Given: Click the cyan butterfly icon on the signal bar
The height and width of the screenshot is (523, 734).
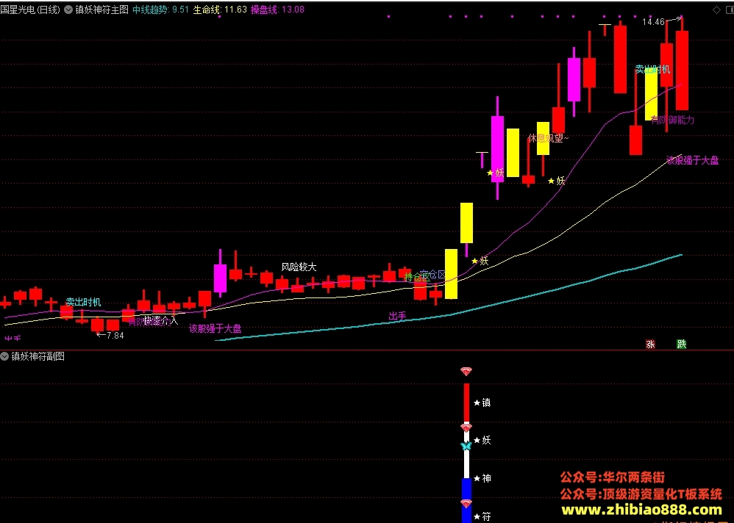Looking at the screenshot, I should click(466, 447).
